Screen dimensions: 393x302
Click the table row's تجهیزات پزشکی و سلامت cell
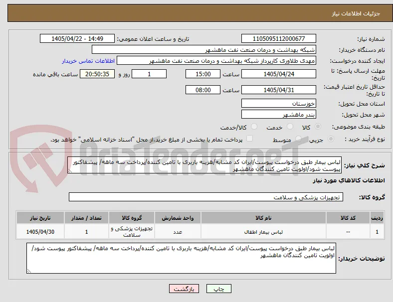coord(132,232)
